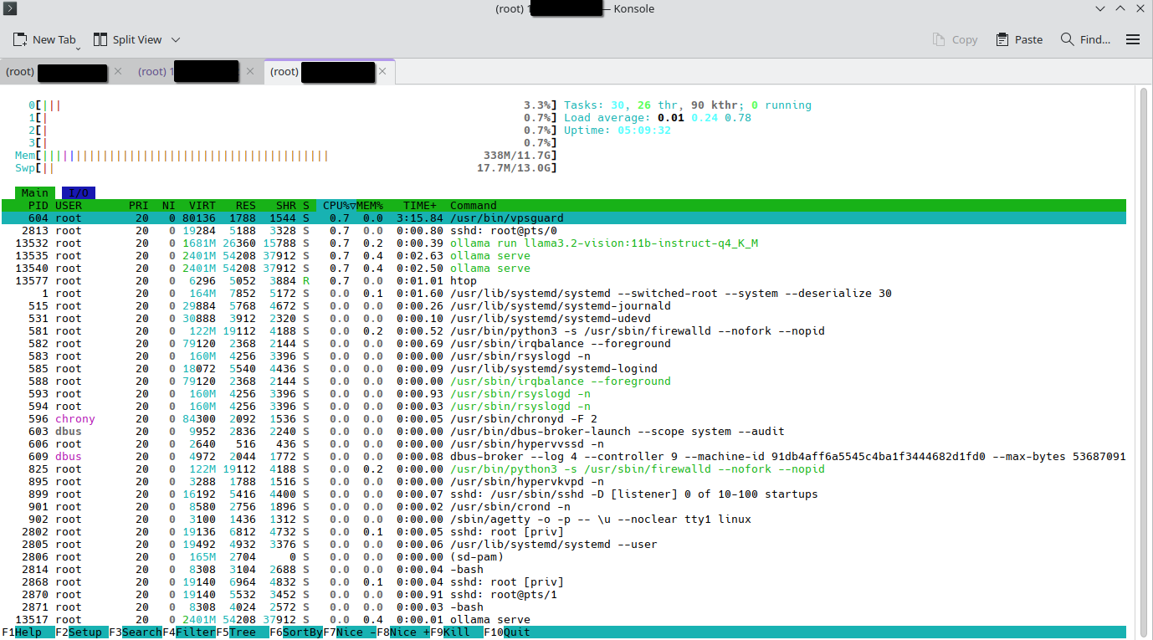Select the ollama run llama3.2-vision process row
Image resolution: width=1153 pixels, height=640 pixels.
[564, 243]
